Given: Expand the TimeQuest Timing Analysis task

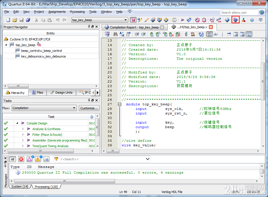Looking at the screenshot, I should 23,146.
